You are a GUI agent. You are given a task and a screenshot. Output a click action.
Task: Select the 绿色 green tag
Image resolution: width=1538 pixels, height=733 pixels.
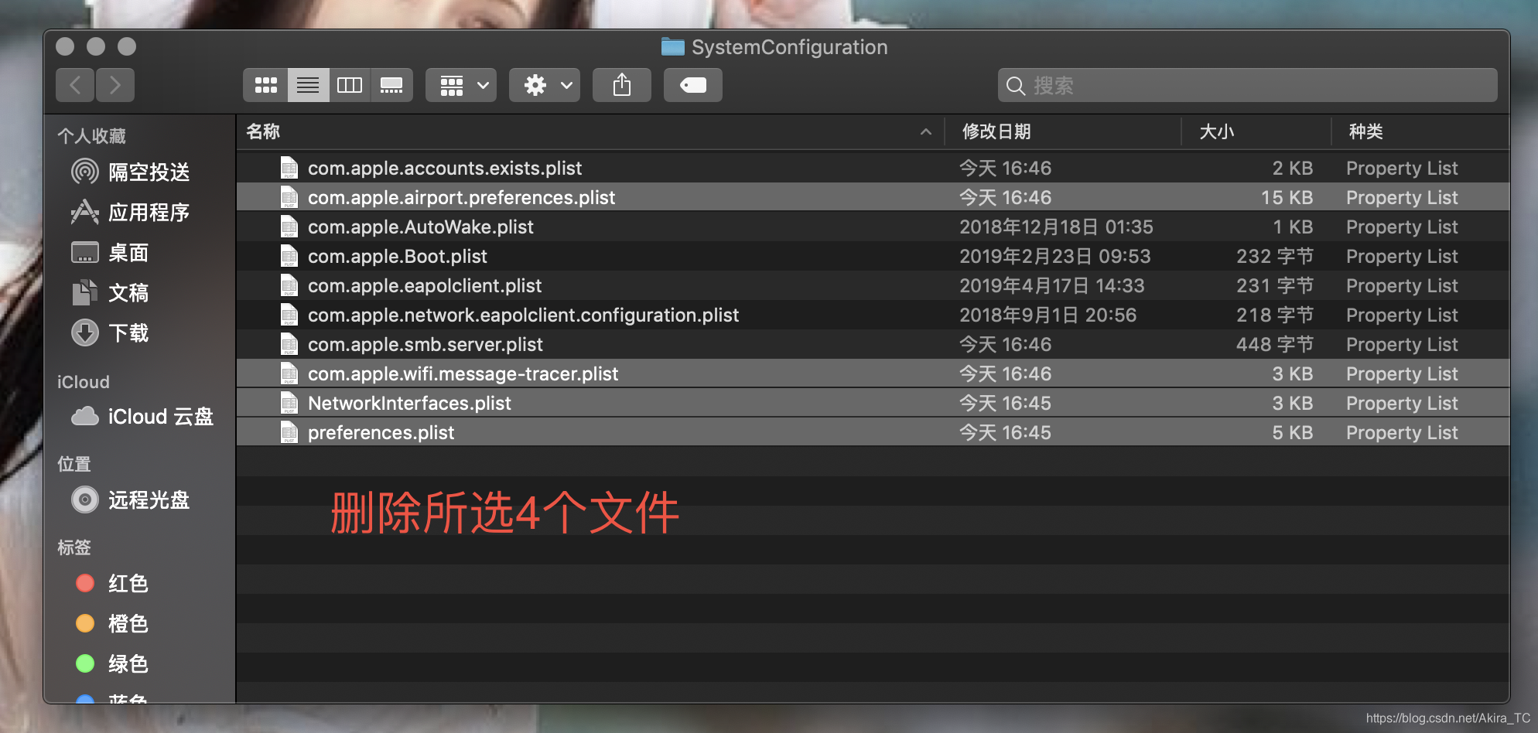(111, 663)
